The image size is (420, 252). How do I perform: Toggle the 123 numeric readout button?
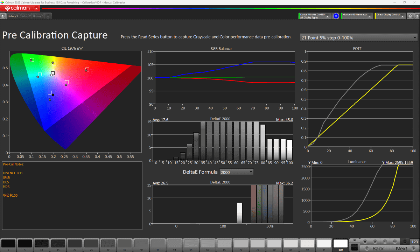415,242
